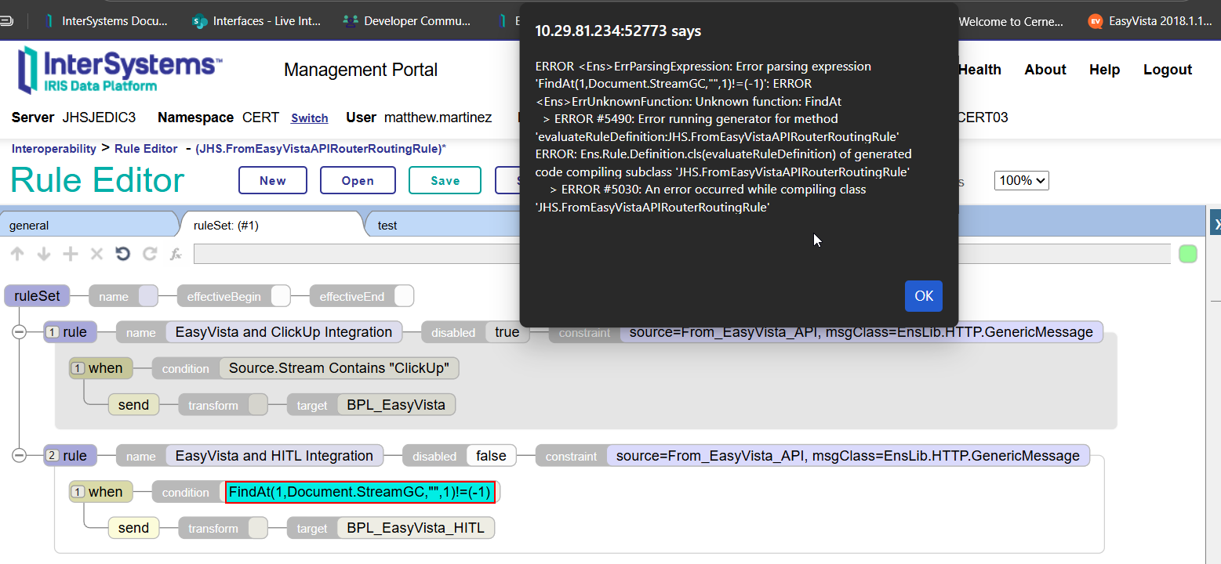Image resolution: width=1221 pixels, height=564 pixels.
Task: Open the 100% zoom dropdown
Action: [x=1021, y=180]
